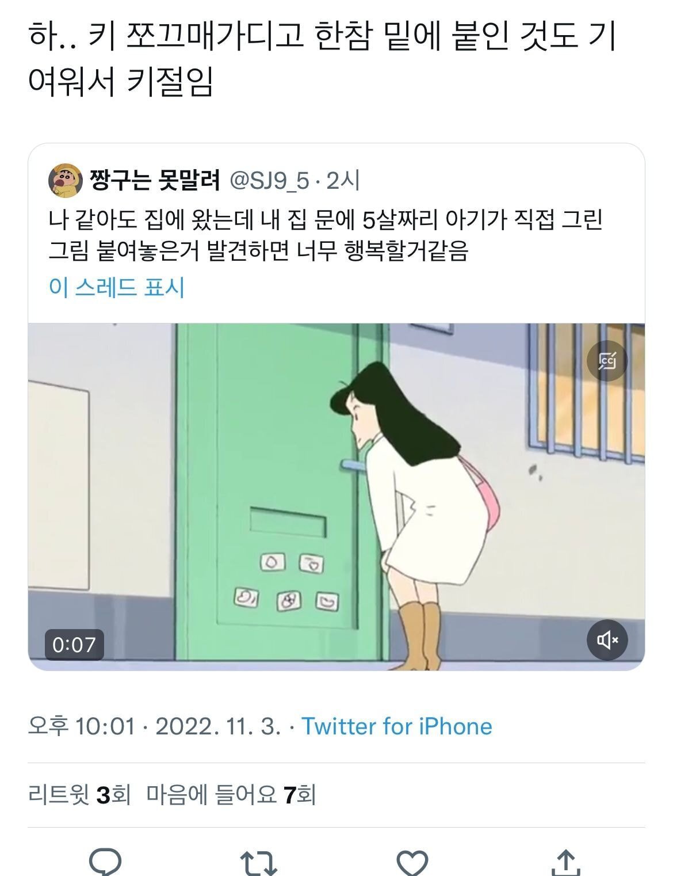Open quoted tweet text about 5살짜리 아기
This screenshot has width=673, height=876.
[325, 235]
